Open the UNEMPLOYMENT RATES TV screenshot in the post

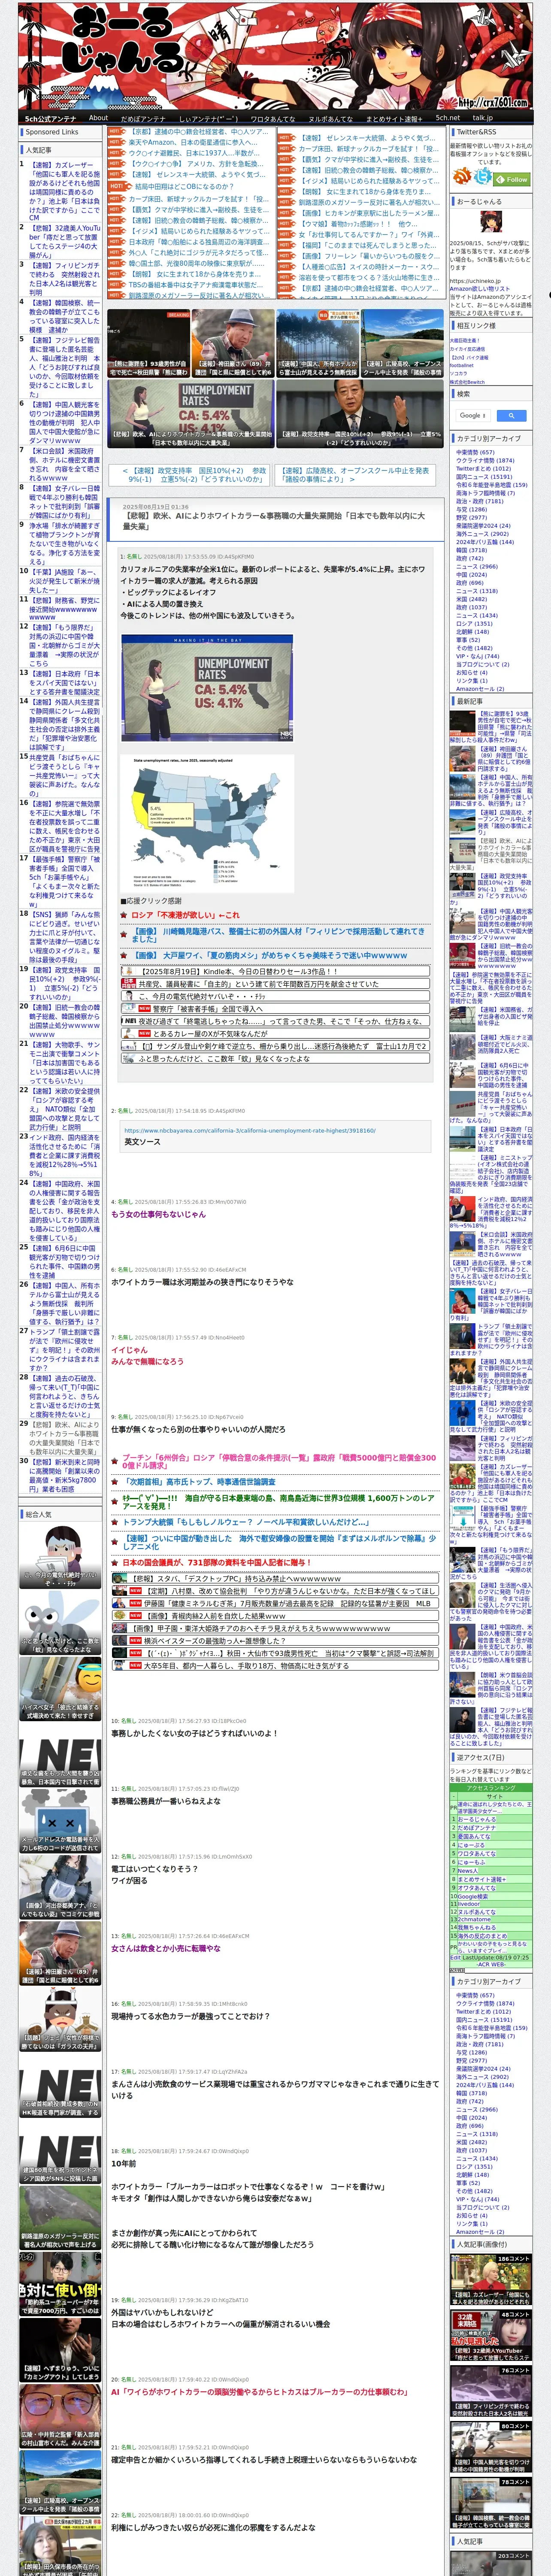(207, 688)
